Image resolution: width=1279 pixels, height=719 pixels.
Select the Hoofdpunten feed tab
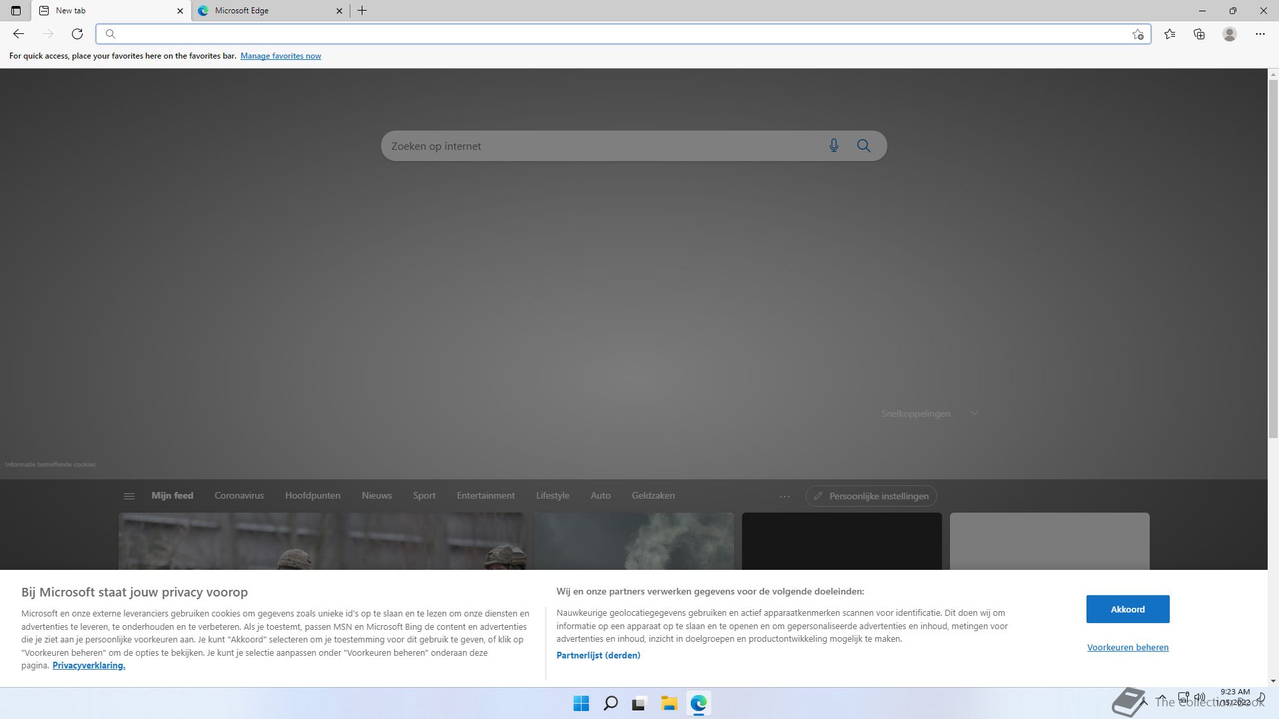point(312,495)
